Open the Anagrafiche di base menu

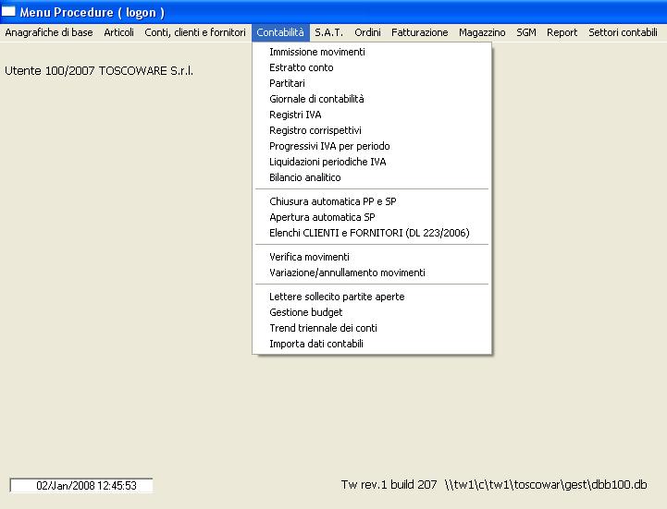point(49,32)
